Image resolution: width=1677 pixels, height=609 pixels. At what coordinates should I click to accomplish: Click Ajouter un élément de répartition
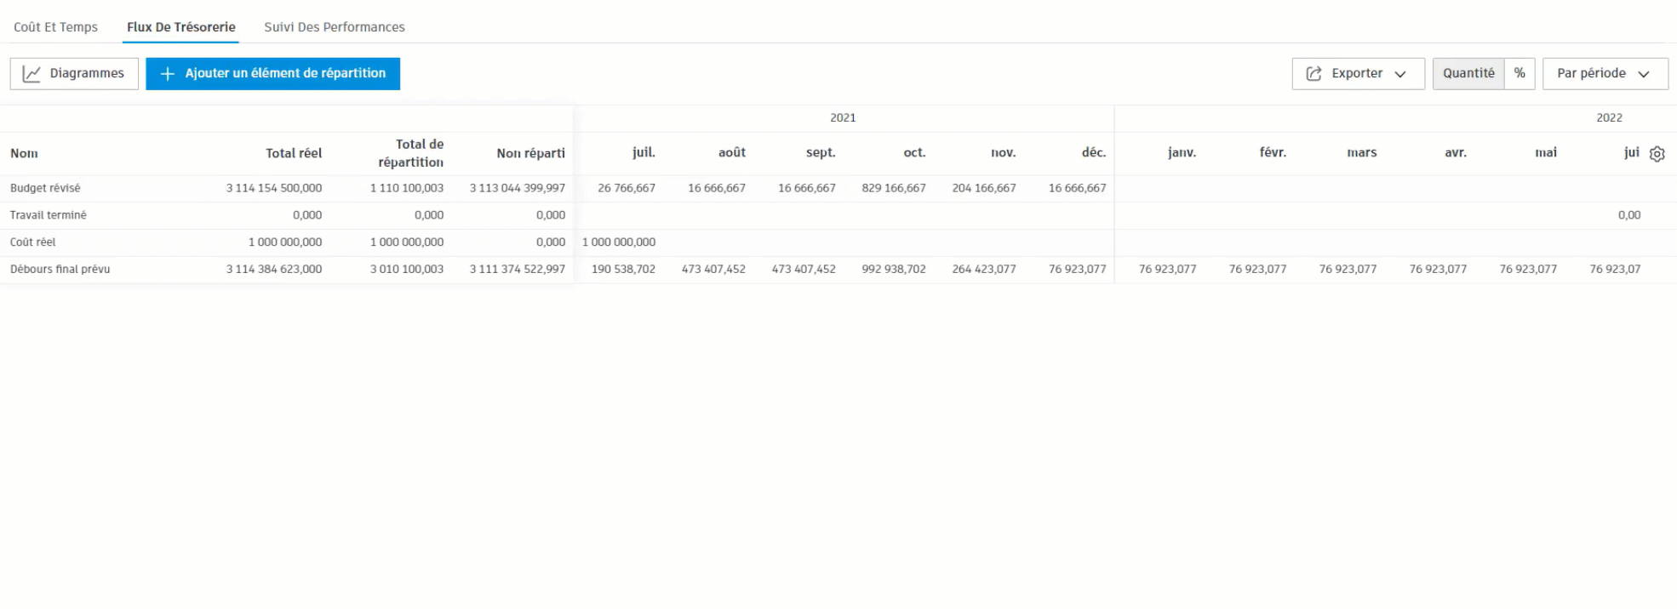272,73
